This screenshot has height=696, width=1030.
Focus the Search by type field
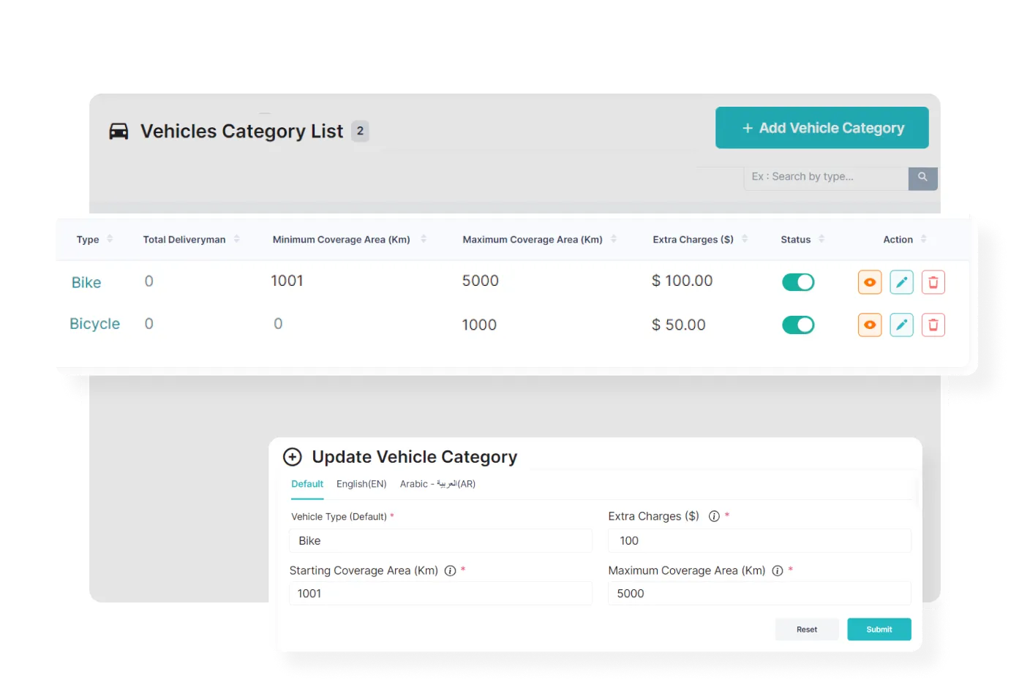click(825, 177)
